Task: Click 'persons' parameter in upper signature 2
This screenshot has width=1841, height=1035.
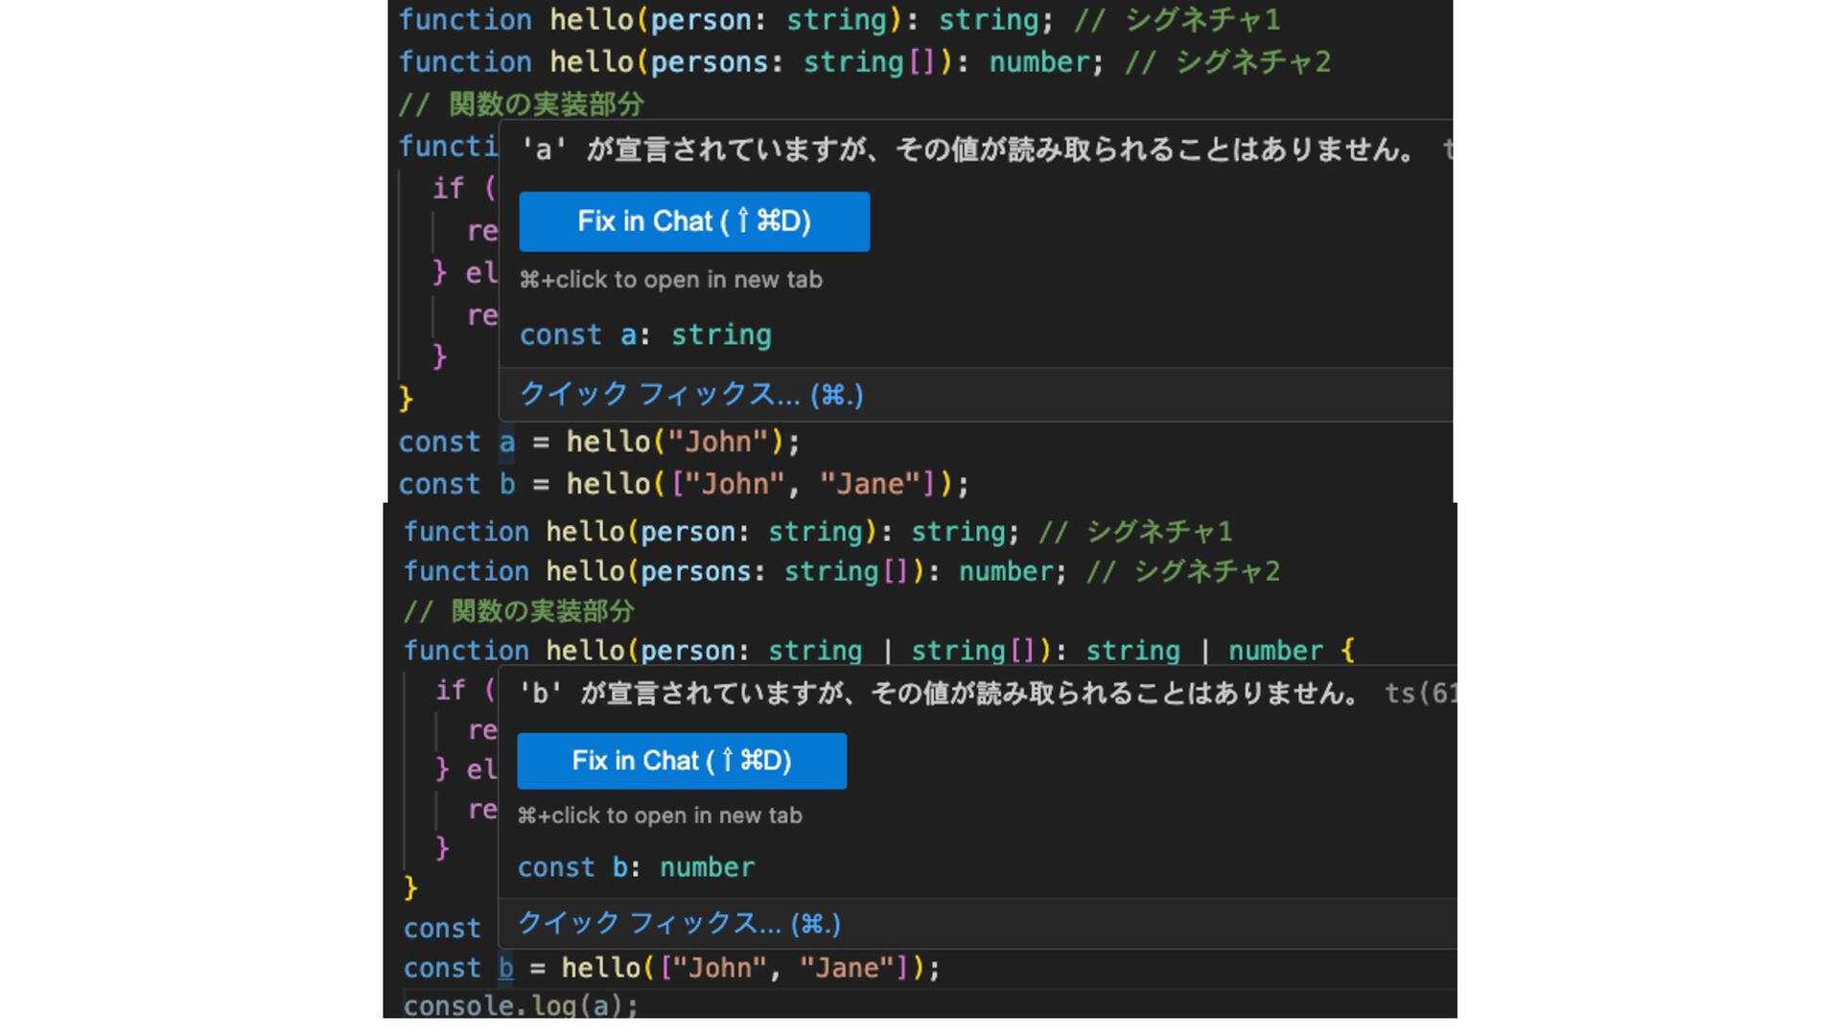Action: pos(709,63)
